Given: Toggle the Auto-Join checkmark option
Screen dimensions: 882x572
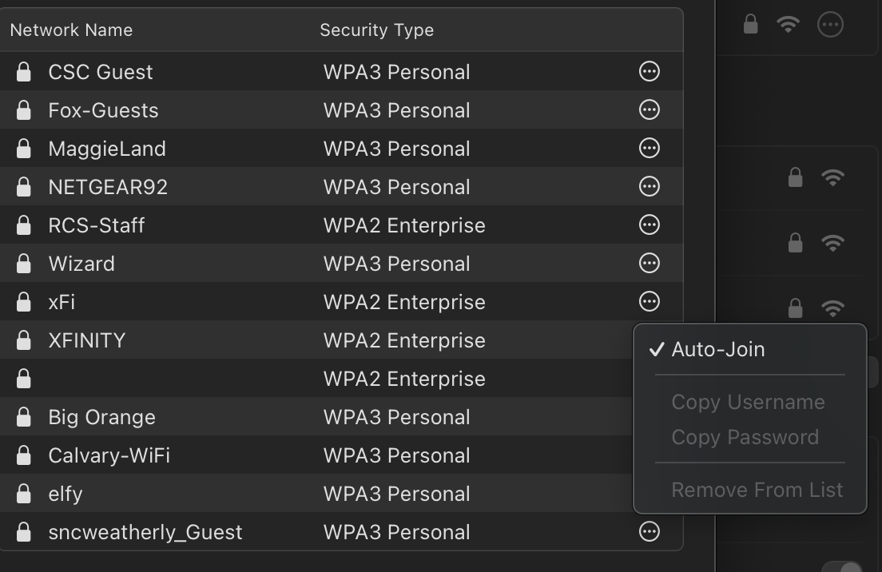Looking at the screenshot, I should tap(717, 350).
